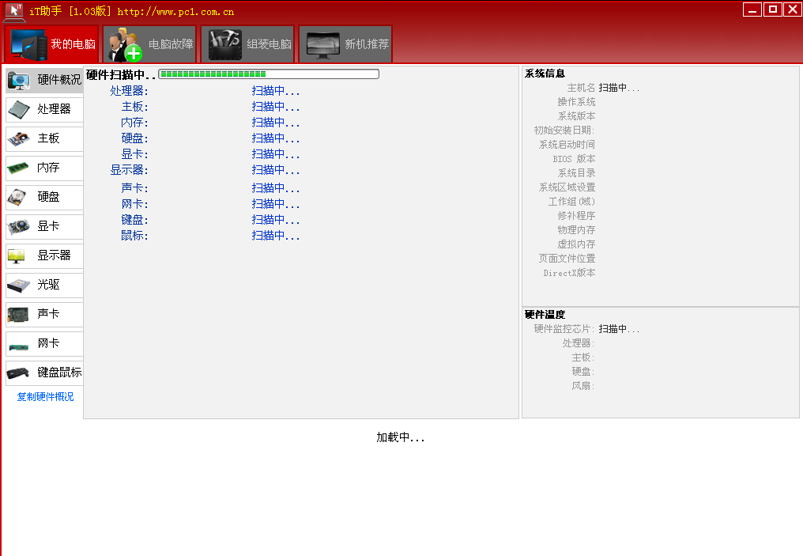Click the 加载中... status text

click(x=401, y=437)
